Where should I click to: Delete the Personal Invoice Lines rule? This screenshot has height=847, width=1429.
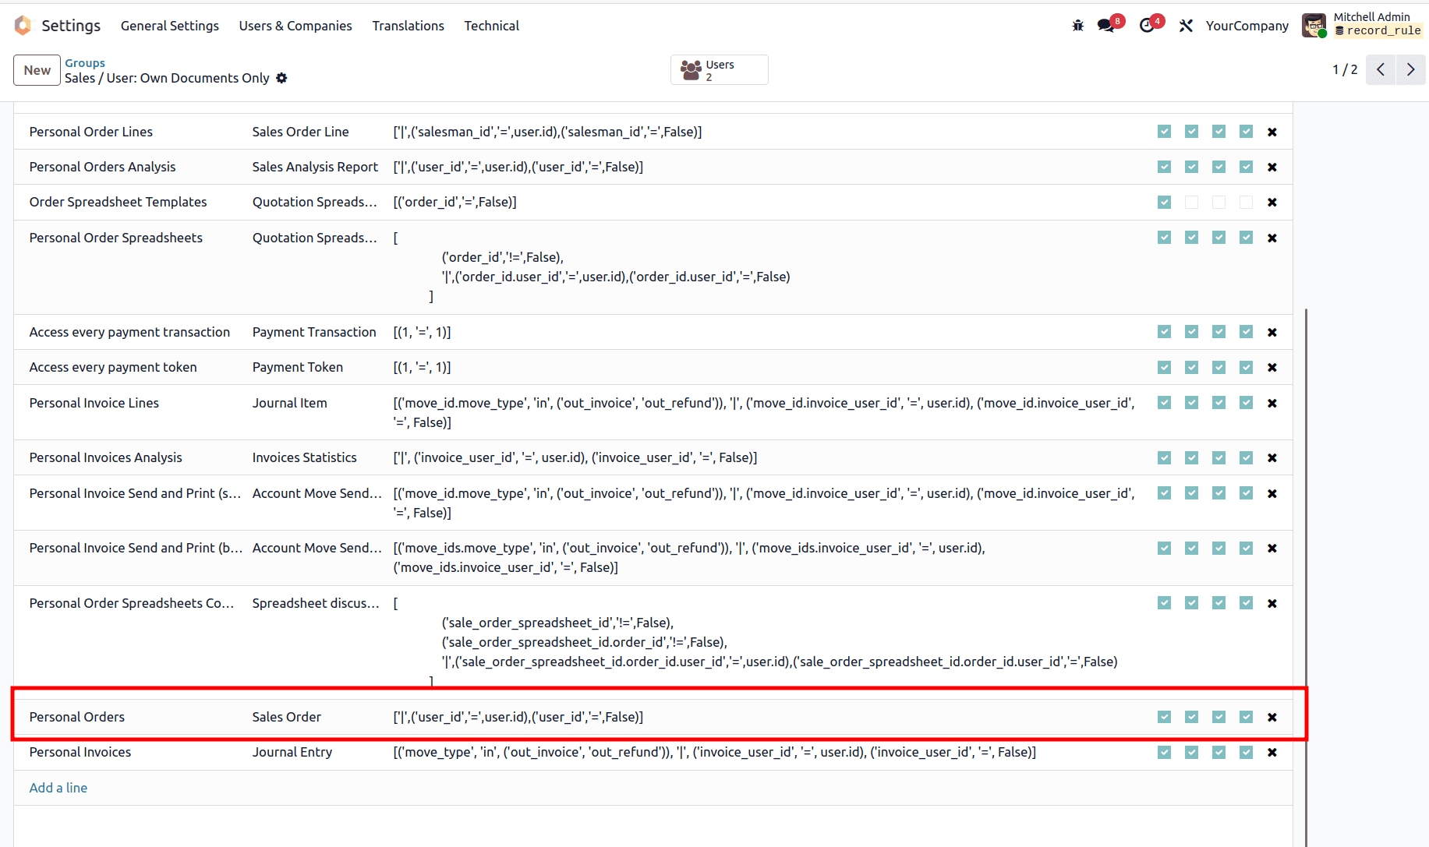1272,403
